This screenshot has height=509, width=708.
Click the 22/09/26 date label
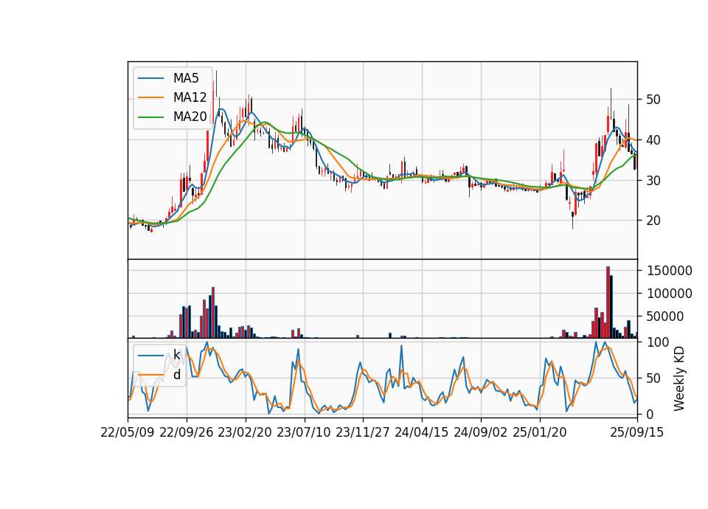[x=187, y=432]
